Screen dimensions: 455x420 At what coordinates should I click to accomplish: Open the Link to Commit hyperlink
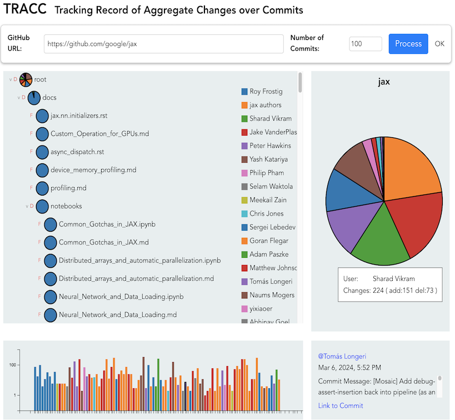(x=340, y=406)
